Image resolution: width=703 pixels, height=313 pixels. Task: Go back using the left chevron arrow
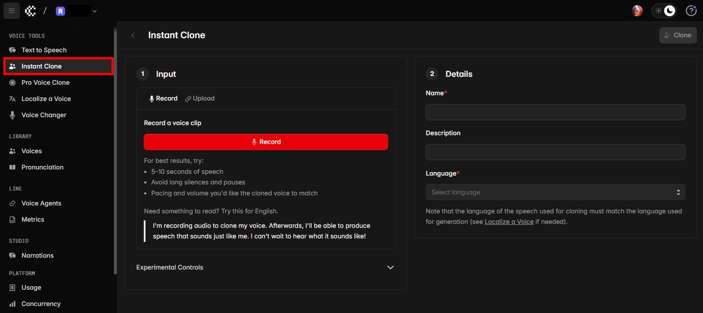click(x=133, y=35)
